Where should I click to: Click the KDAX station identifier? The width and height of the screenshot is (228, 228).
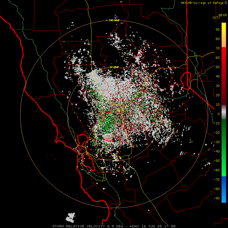tap(135, 226)
